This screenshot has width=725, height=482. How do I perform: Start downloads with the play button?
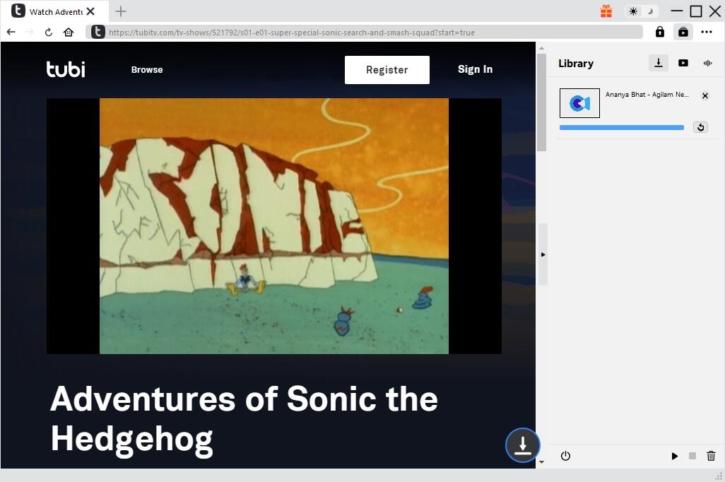click(x=674, y=456)
